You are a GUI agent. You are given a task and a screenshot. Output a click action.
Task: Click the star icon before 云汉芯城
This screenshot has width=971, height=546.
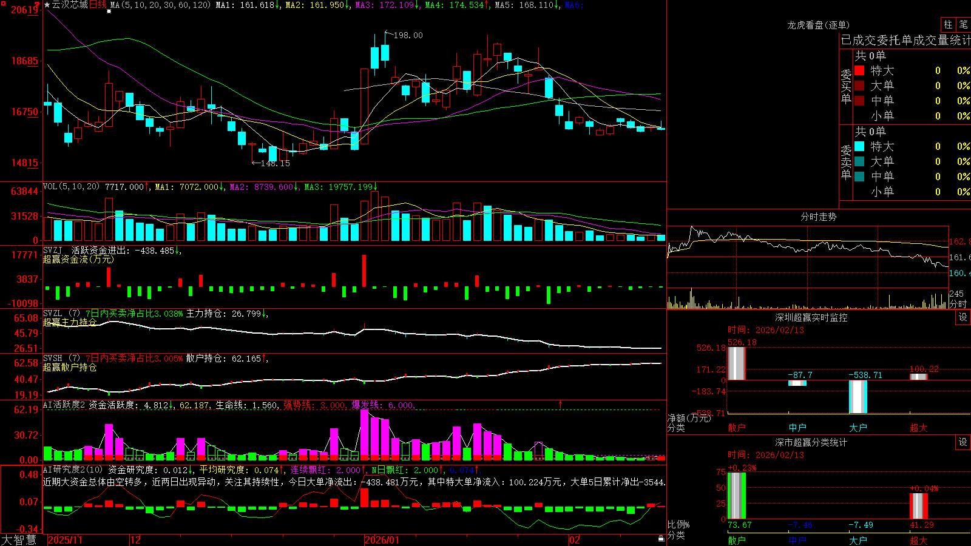coord(47,5)
